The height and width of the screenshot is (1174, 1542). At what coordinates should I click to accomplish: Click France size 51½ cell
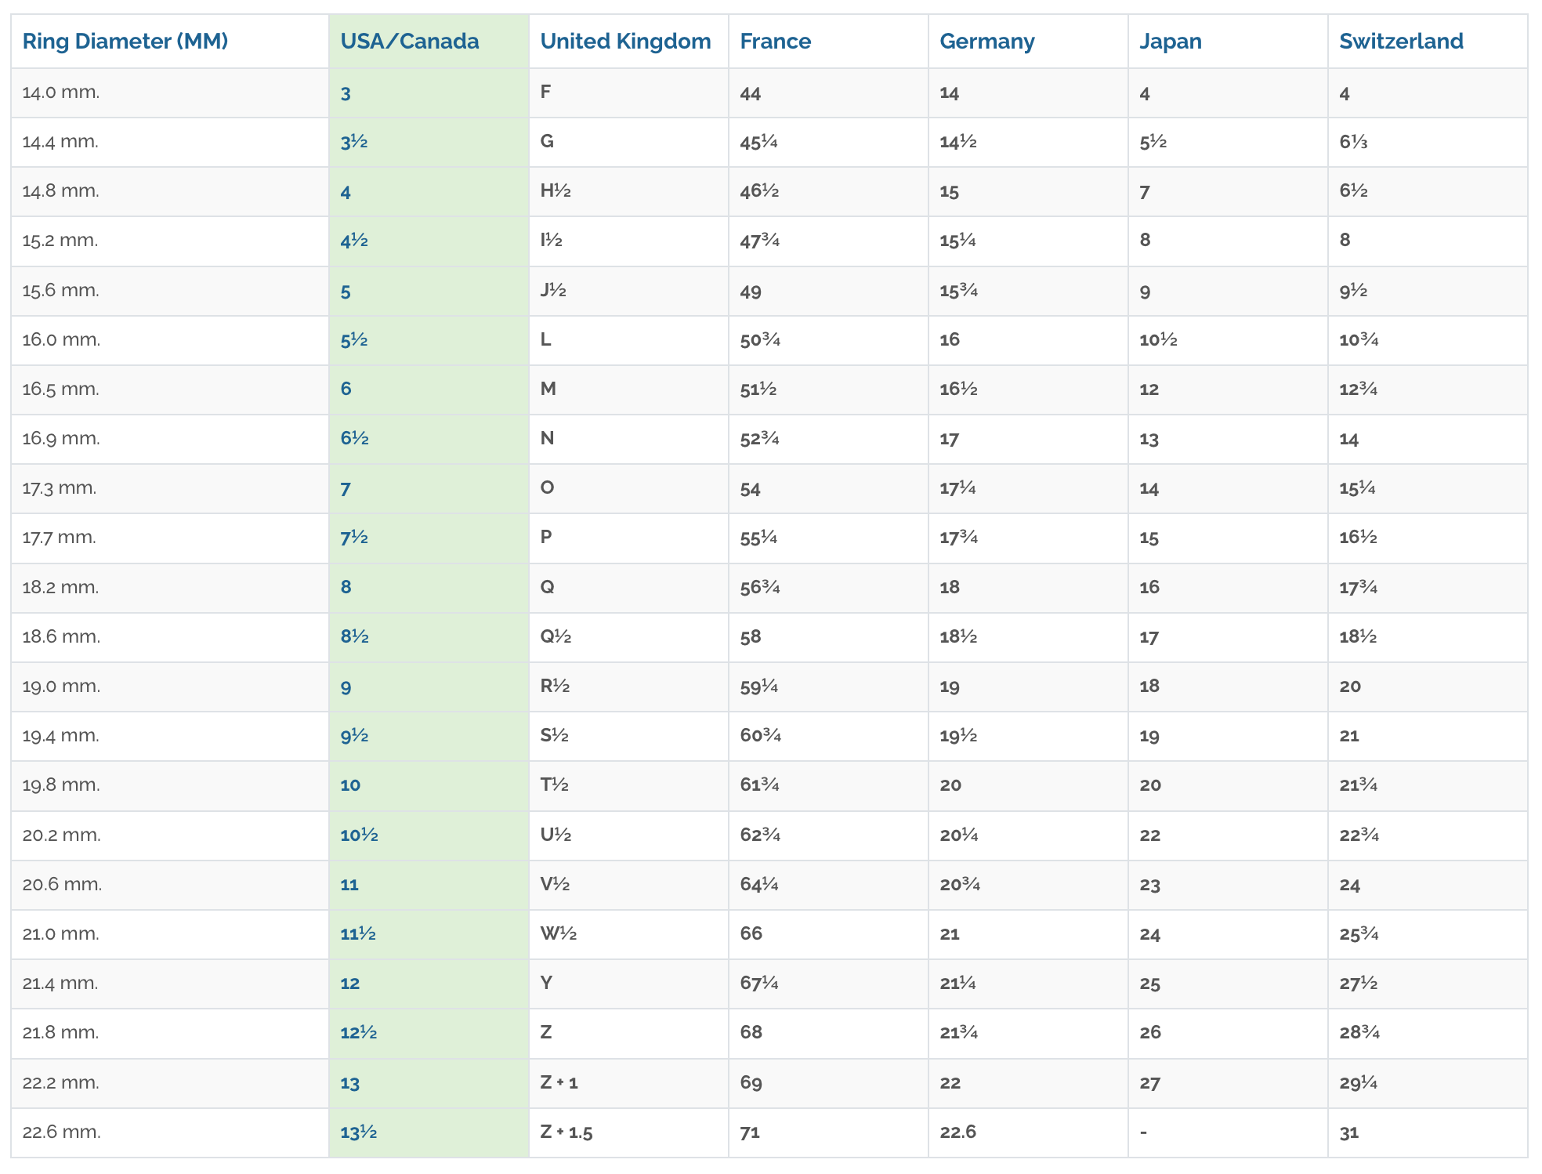pos(828,390)
